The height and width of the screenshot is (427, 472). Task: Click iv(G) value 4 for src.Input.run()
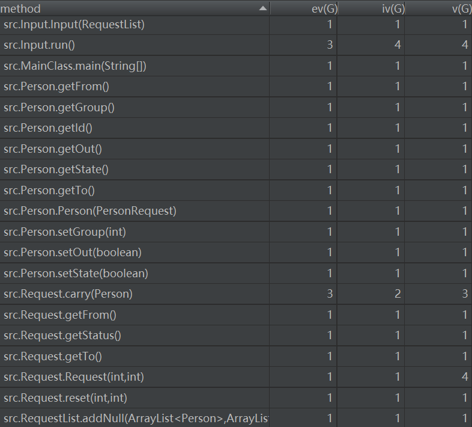pyautogui.click(x=398, y=45)
